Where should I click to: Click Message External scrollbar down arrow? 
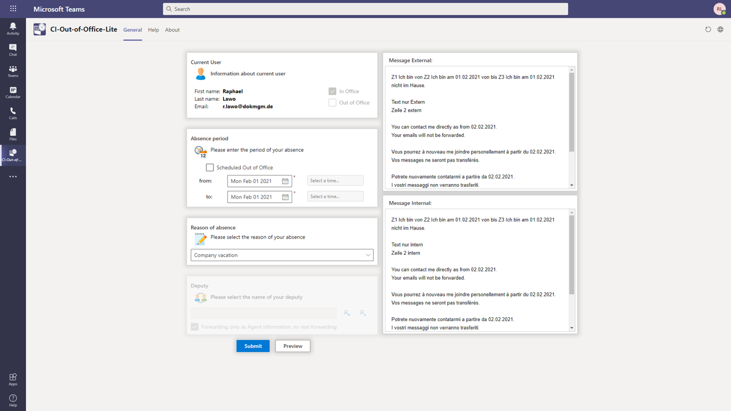pyautogui.click(x=572, y=185)
